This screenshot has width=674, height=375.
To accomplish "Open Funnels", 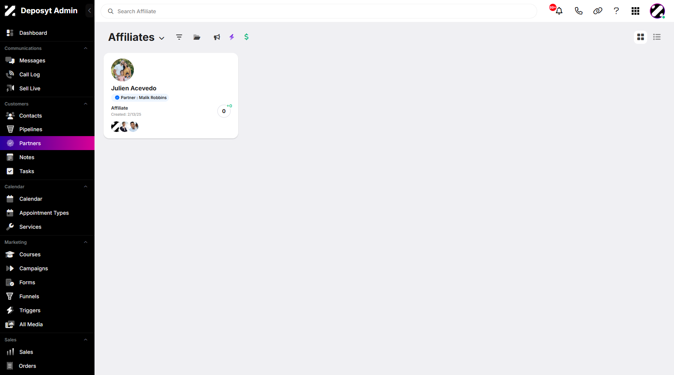I will click(47, 296).
